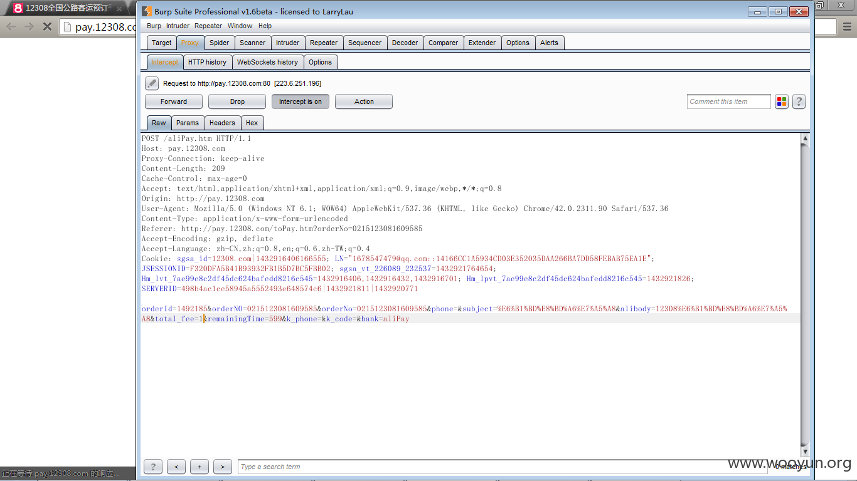The width and height of the screenshot is (857, 481).
Task: Click the Referer header line
Action: pyautogui.click(x=282, y=229)
